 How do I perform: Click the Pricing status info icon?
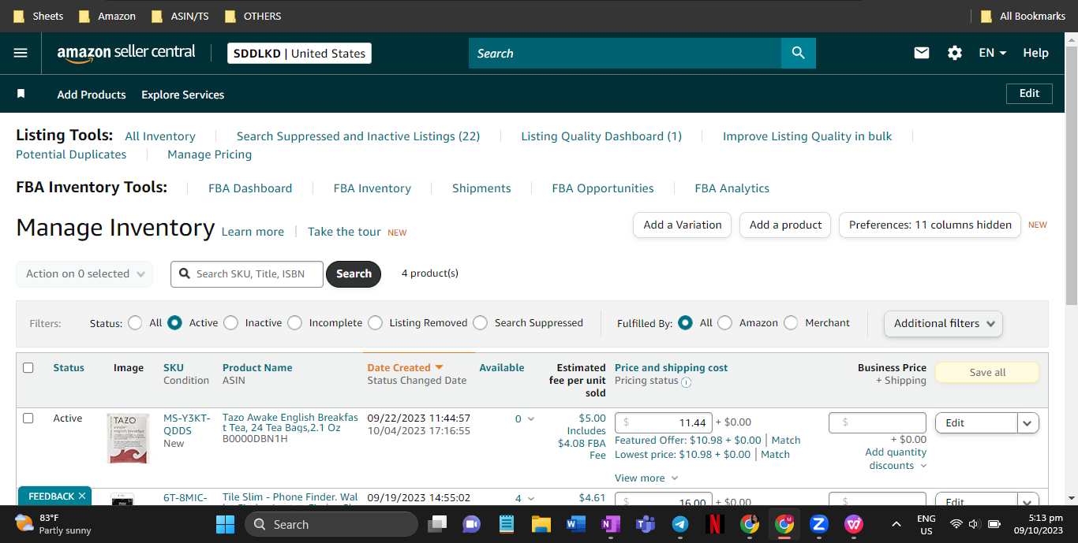click(687, 382)
